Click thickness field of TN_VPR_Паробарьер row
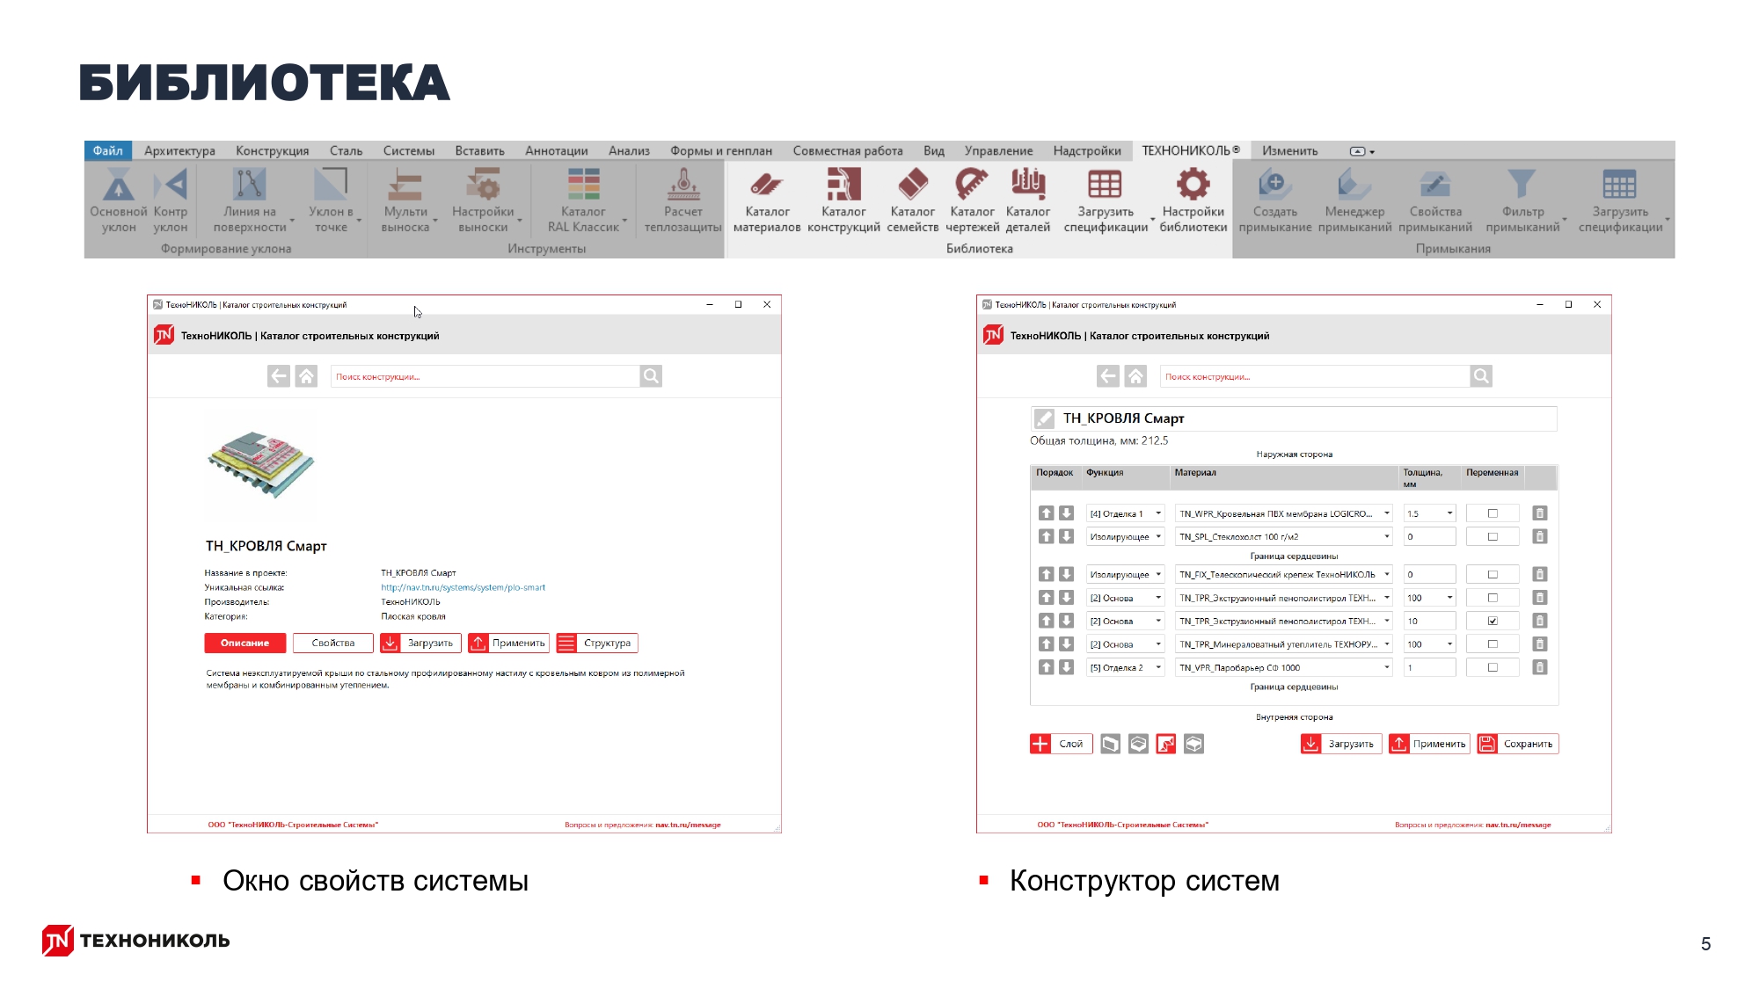Viewport: 1759px width, 989px height. pos(1429,667)
